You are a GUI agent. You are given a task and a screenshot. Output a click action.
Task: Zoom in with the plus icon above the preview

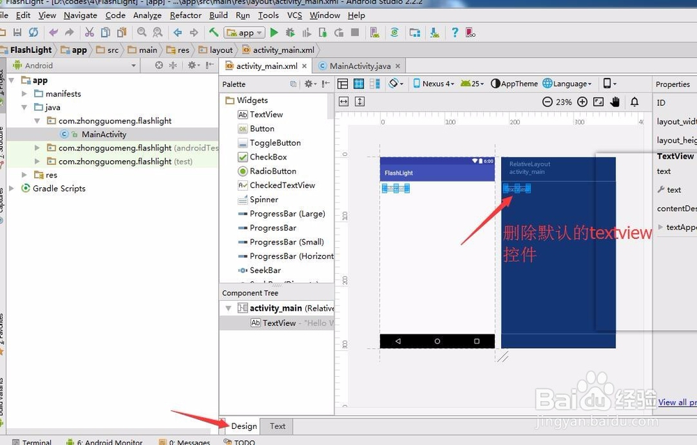(583, 101)
